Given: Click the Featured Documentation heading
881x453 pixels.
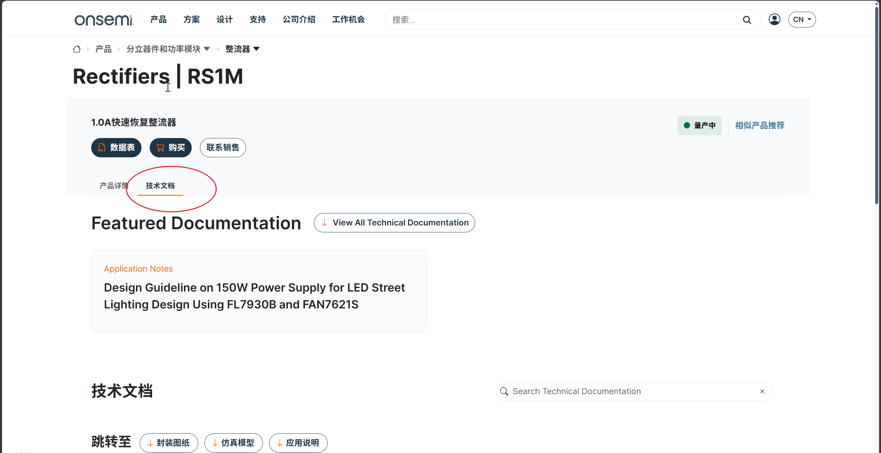Looking at the screenshot, I should click(x=196, y=223).
